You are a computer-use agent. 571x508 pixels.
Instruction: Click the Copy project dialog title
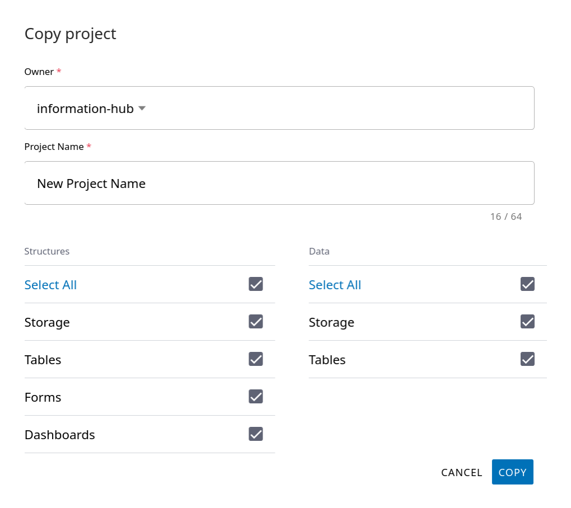(x=71, y=34)
